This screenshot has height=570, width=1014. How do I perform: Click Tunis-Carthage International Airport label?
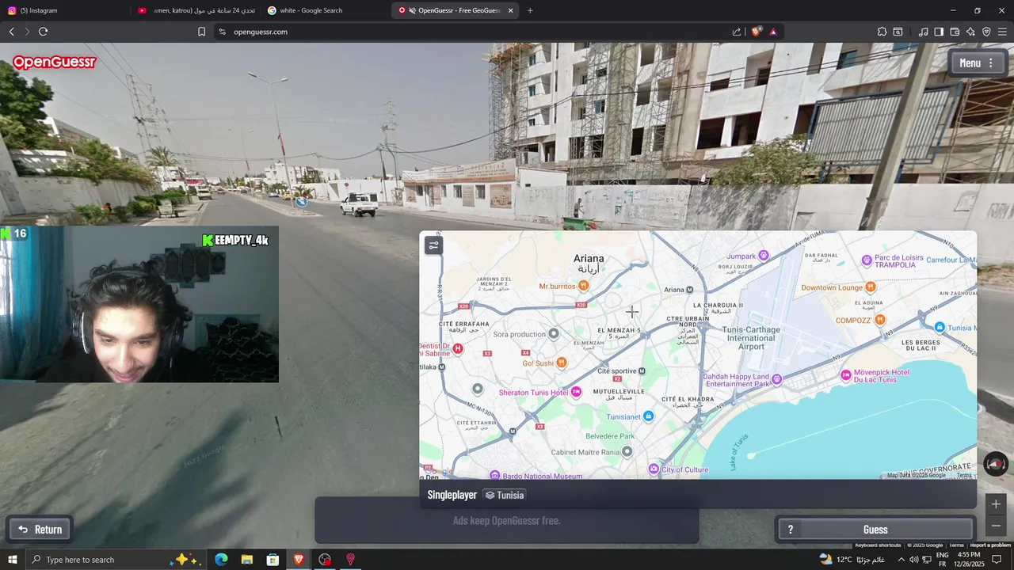(751, 338)
